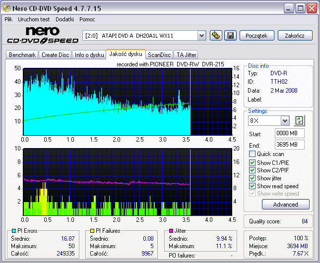Close the Nero CD-DVD Speed window

click(312, 8)
